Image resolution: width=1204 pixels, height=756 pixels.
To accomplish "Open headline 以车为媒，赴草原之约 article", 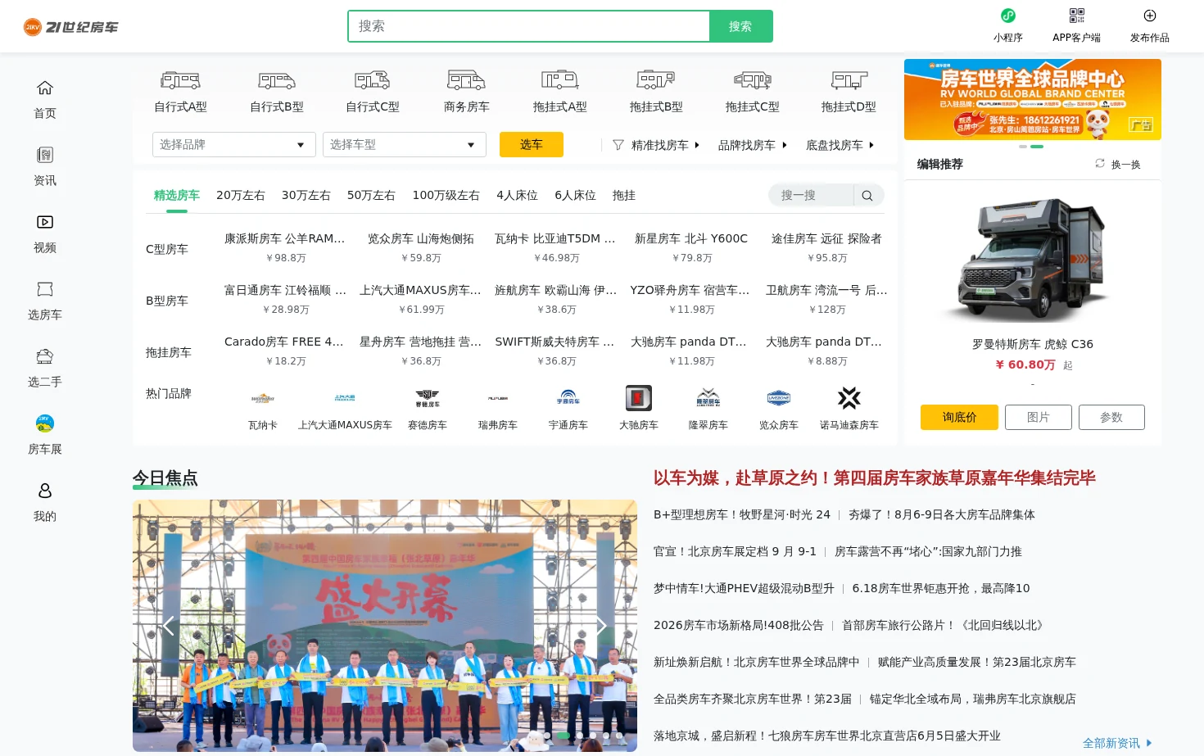I will pyautogui.click(x=874, y=478).
